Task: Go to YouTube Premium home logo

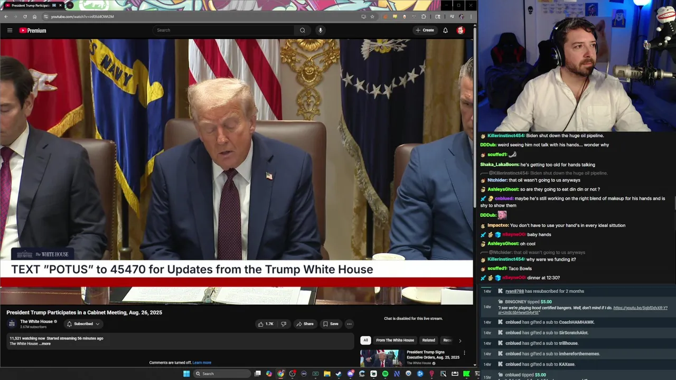Action: (x=33, y=31)
